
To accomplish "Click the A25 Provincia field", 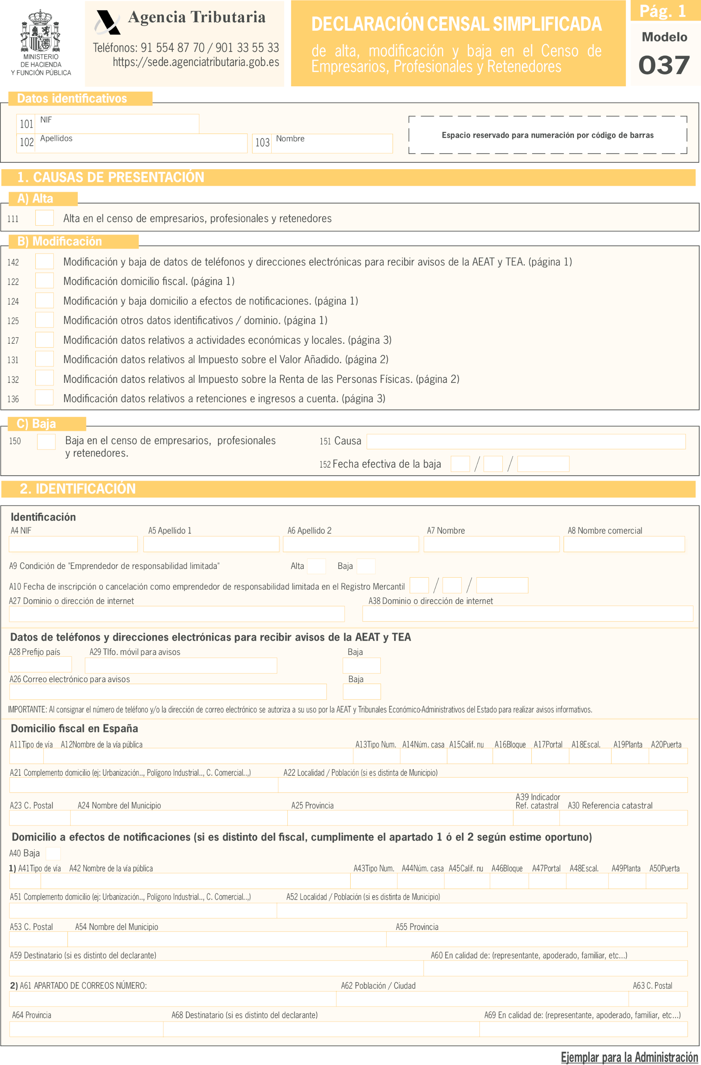I will click(x=400, y=818).
